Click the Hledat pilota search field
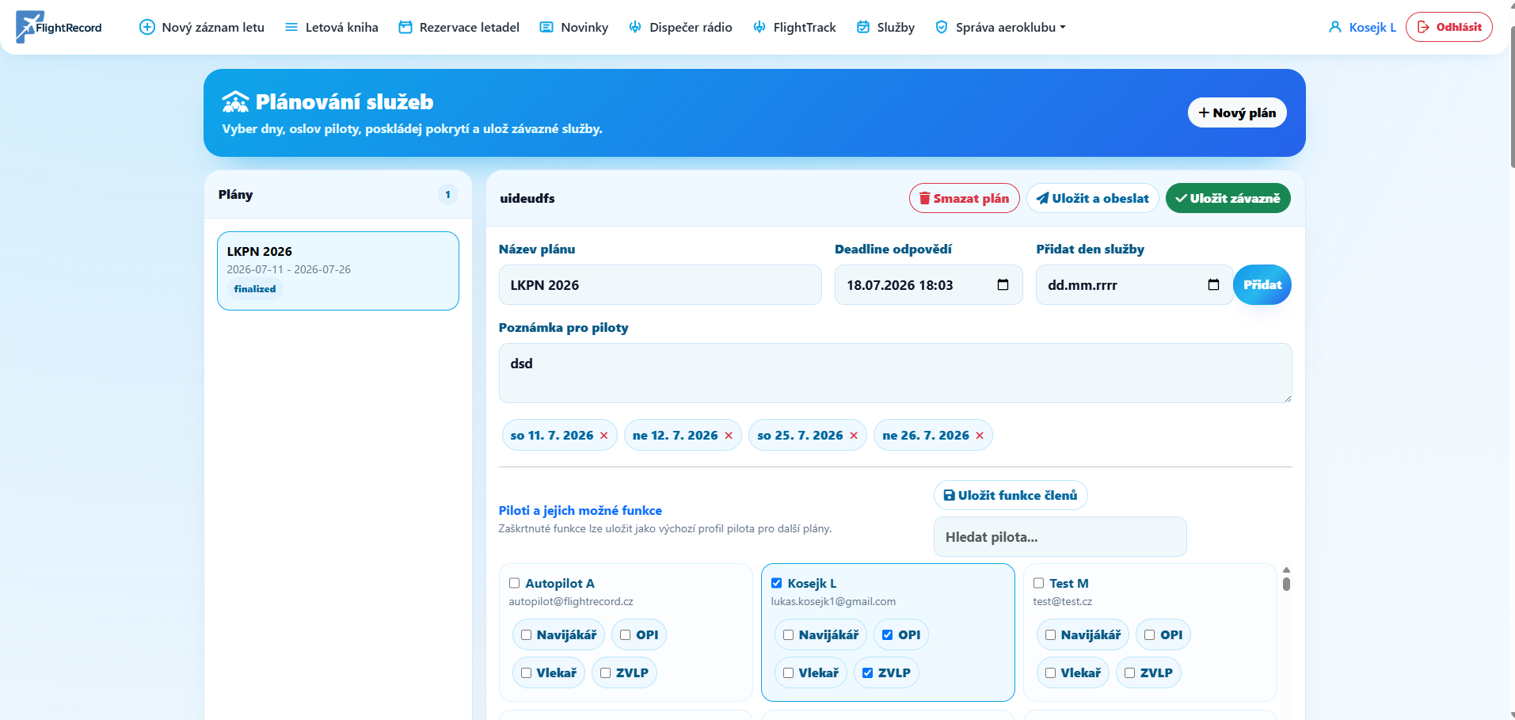This screenshot has height=720, width=1515. point(1060,537)
